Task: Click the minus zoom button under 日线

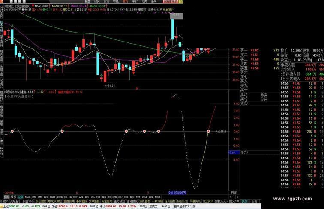Action: [x=234, y=197]
